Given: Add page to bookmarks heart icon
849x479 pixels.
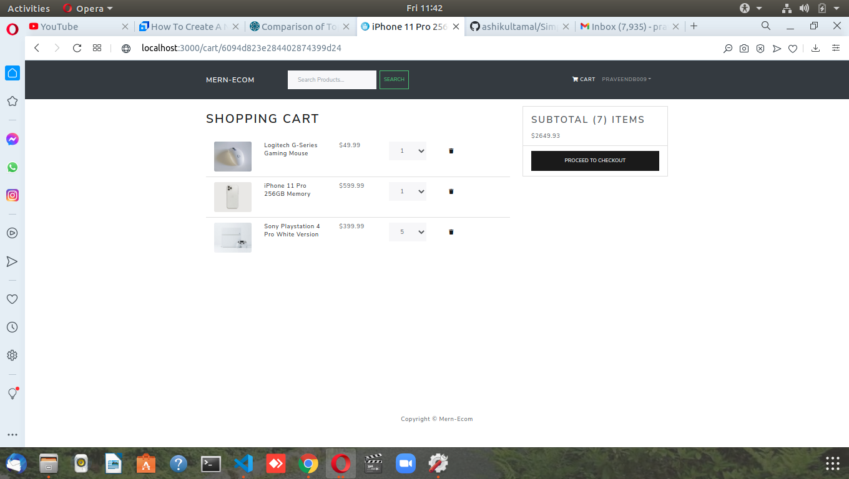Looking at the screenshot, I should (793, 49).
